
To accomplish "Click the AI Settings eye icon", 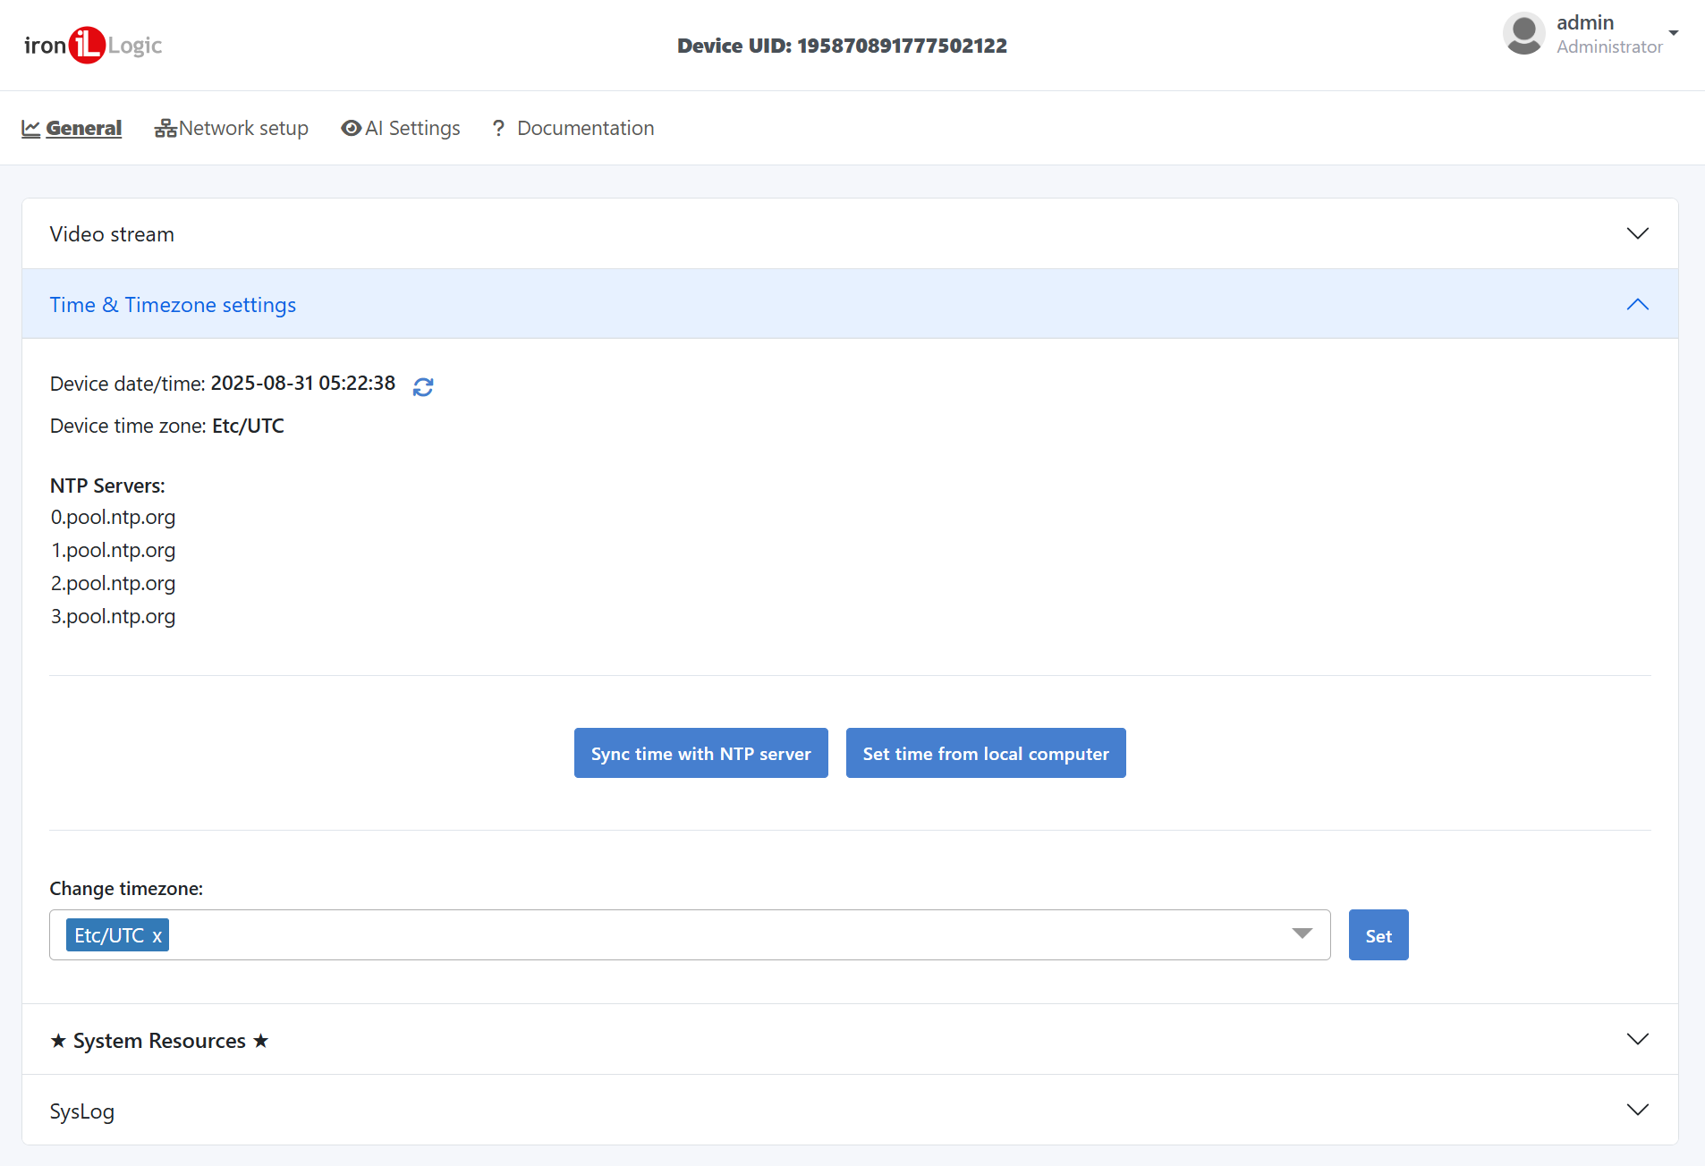I will point(352,129).
